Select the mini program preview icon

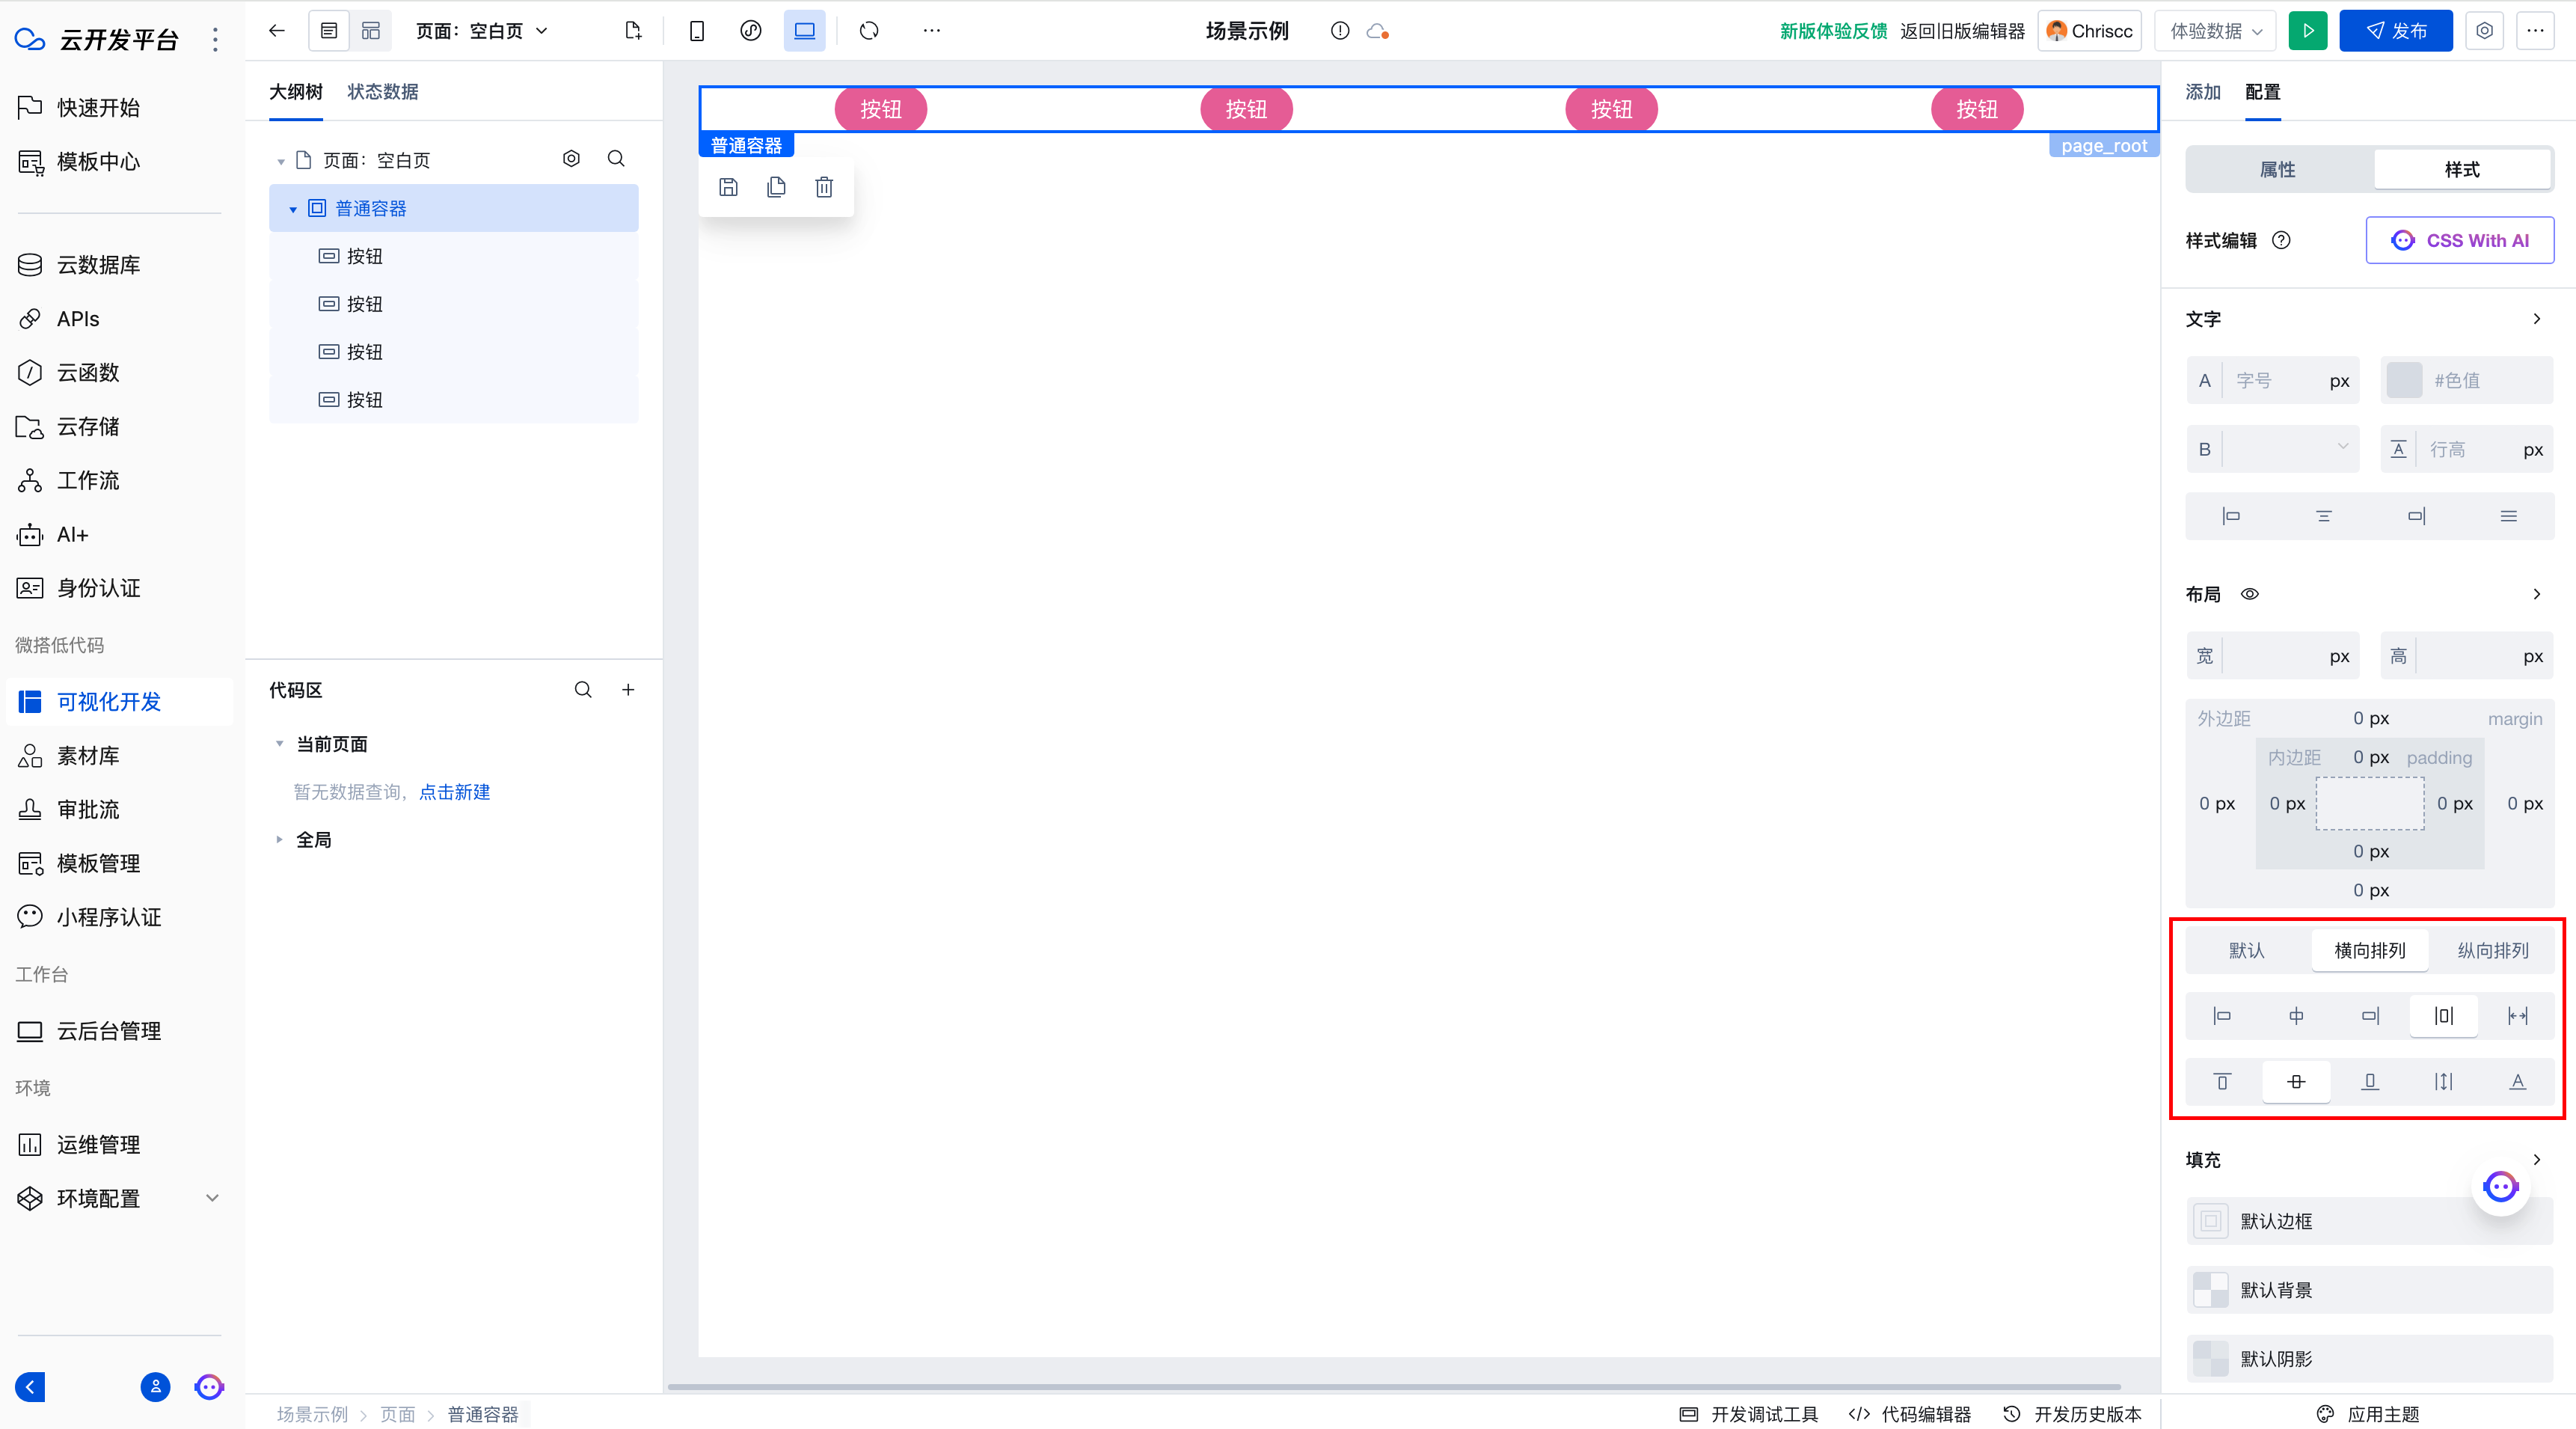tap(751, 31)
